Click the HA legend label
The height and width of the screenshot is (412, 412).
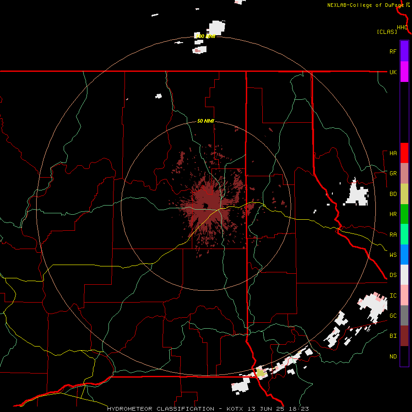[393, 153]
